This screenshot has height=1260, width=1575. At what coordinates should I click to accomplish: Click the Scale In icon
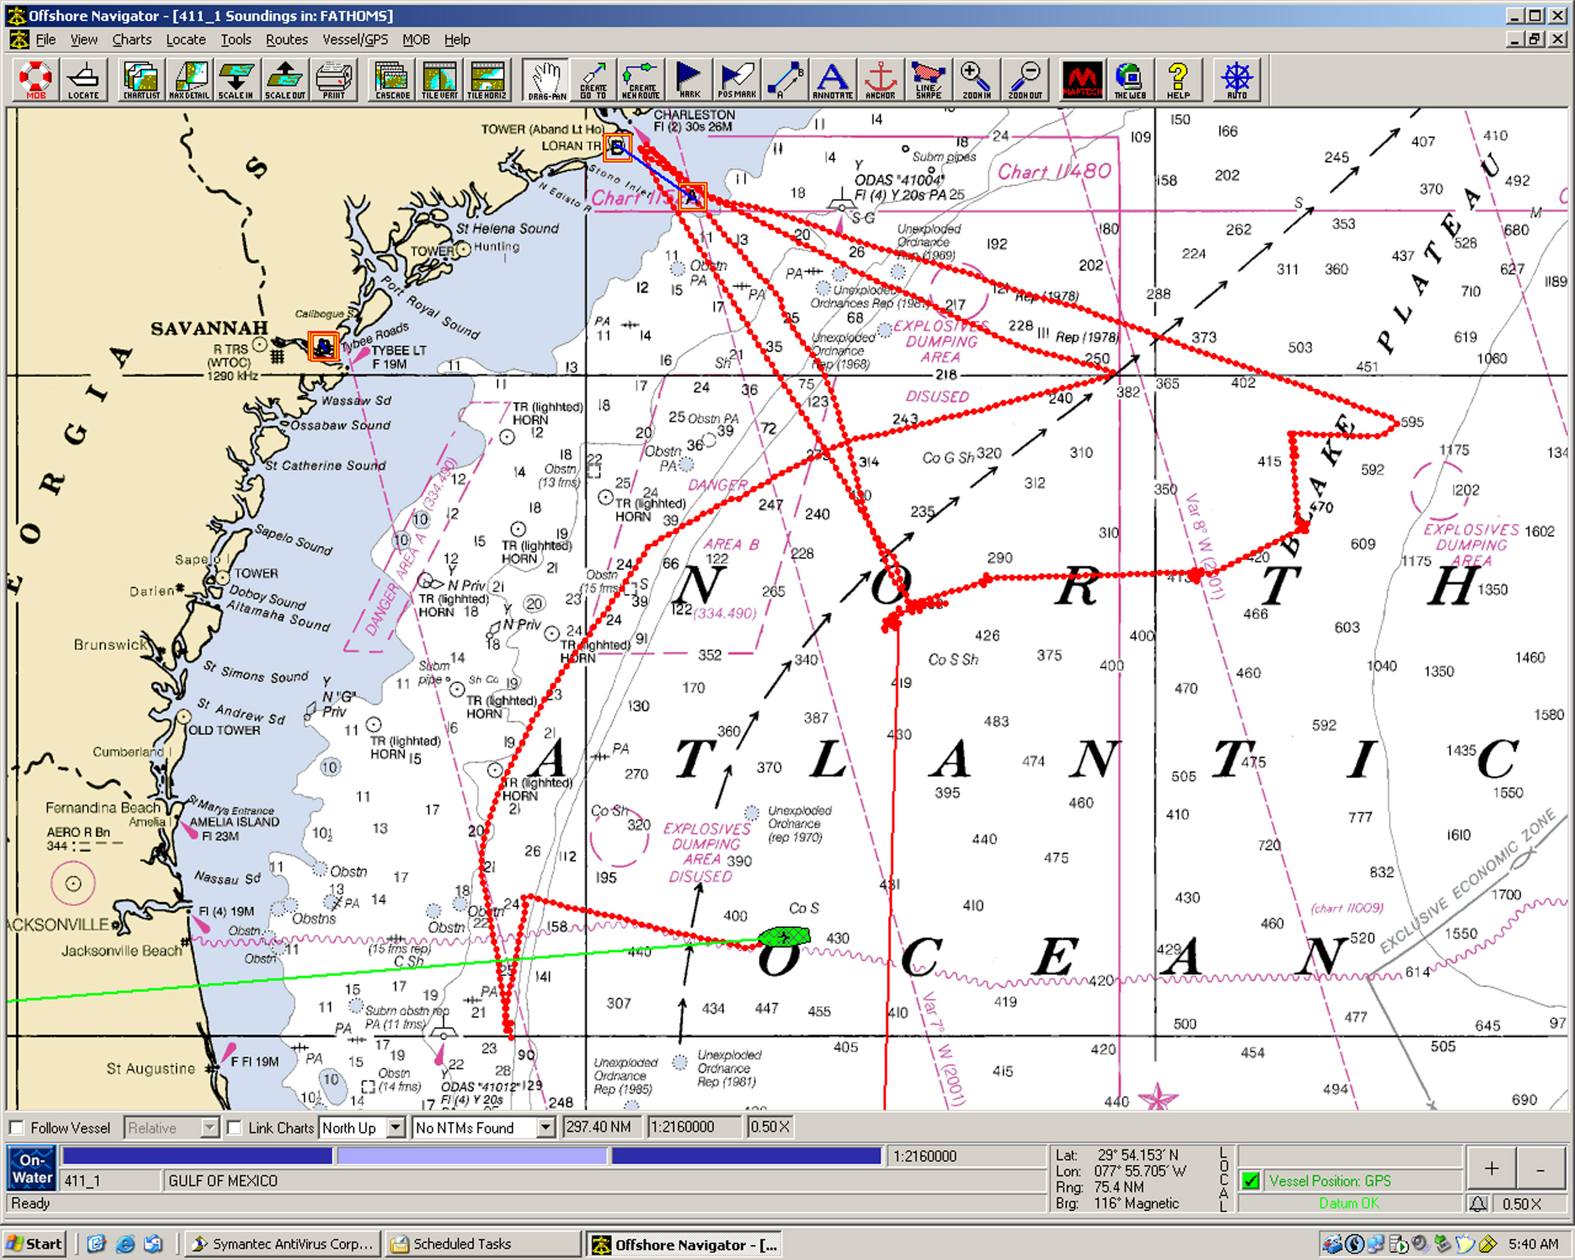click(x=236, y=80)
